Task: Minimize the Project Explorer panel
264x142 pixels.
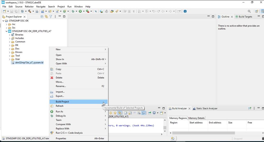Action: point(60,16)
